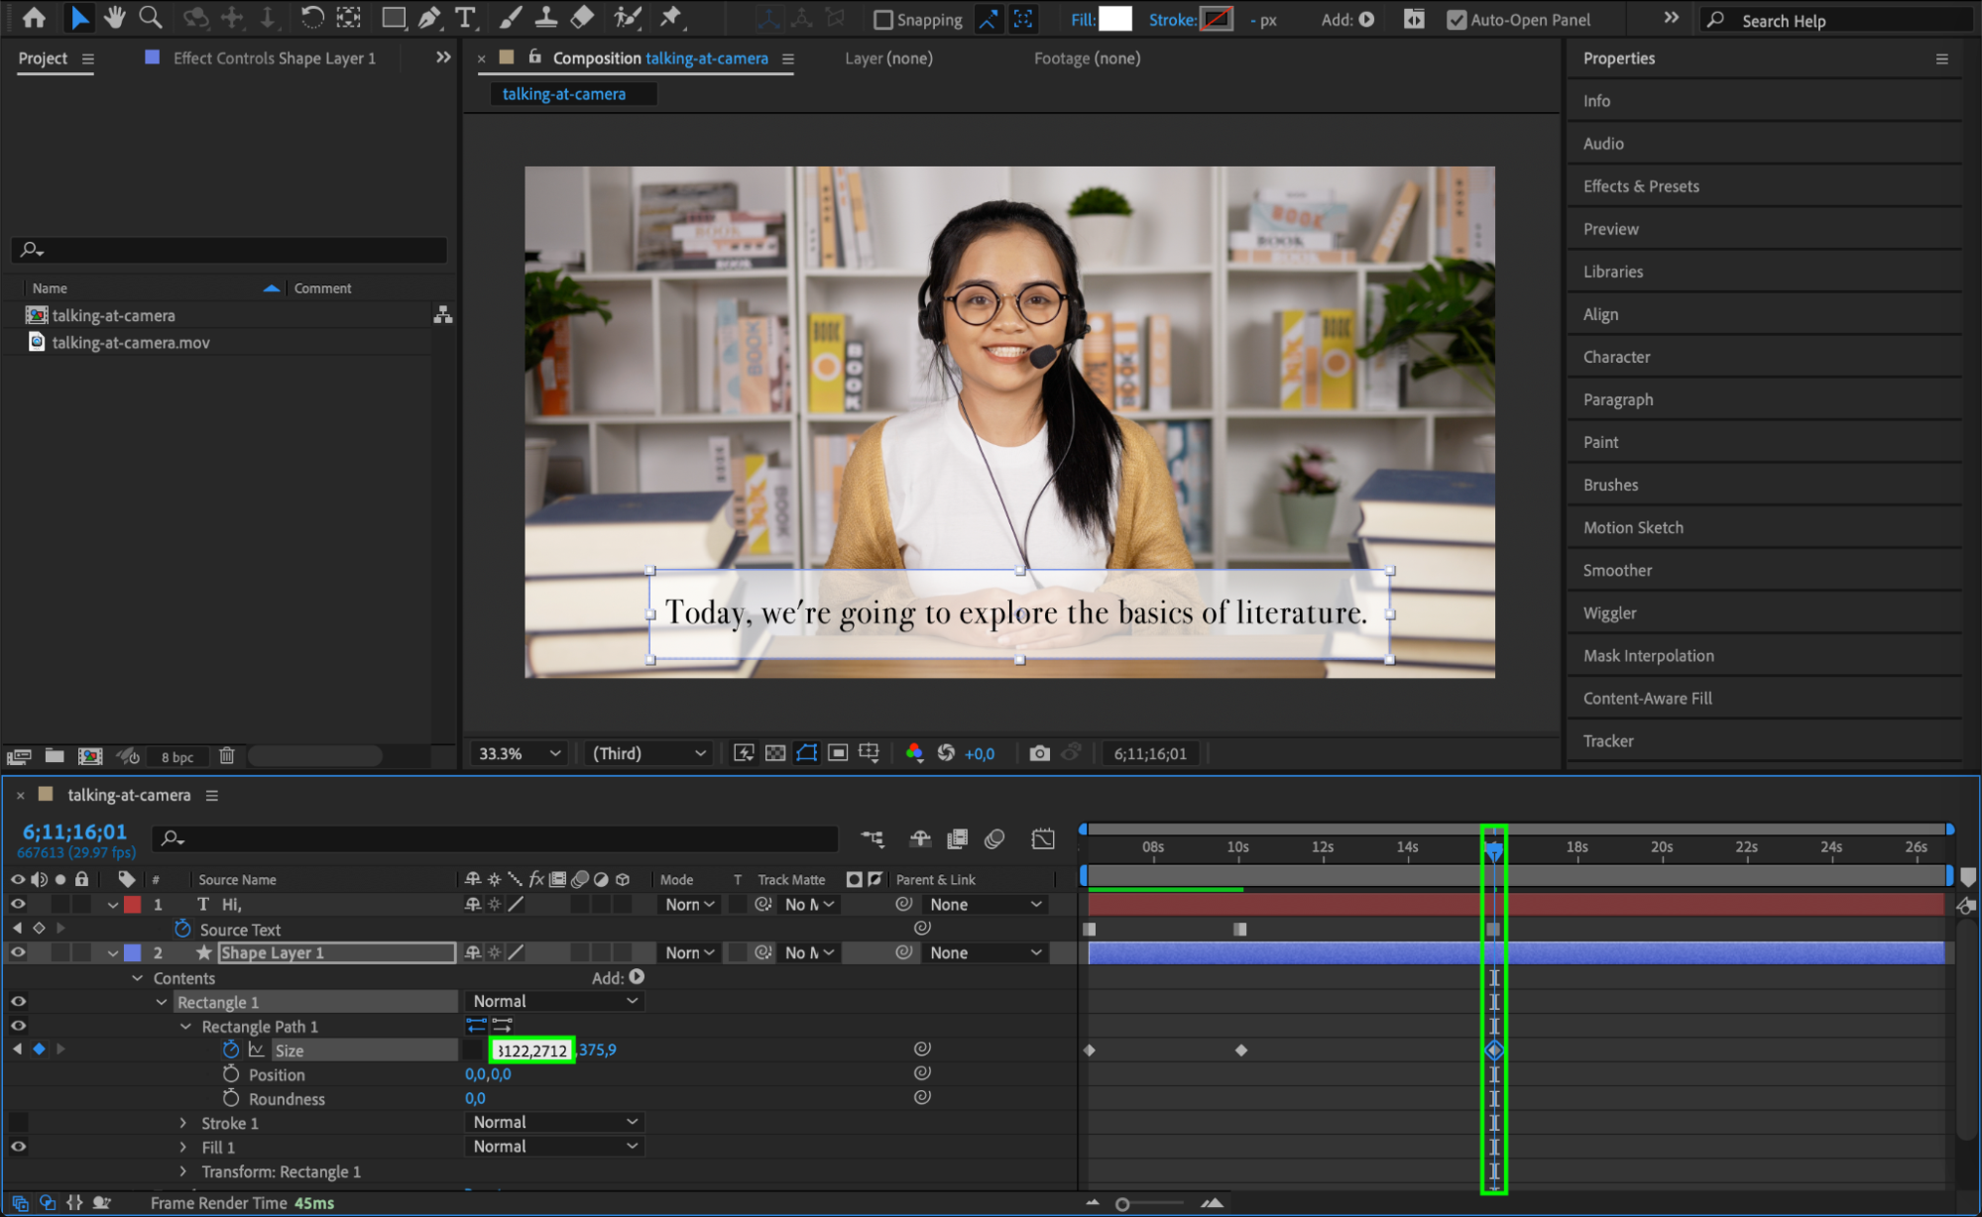Click the Home icon in toolbar
Screen dimensions: 1982x1217
coord(34,17)
